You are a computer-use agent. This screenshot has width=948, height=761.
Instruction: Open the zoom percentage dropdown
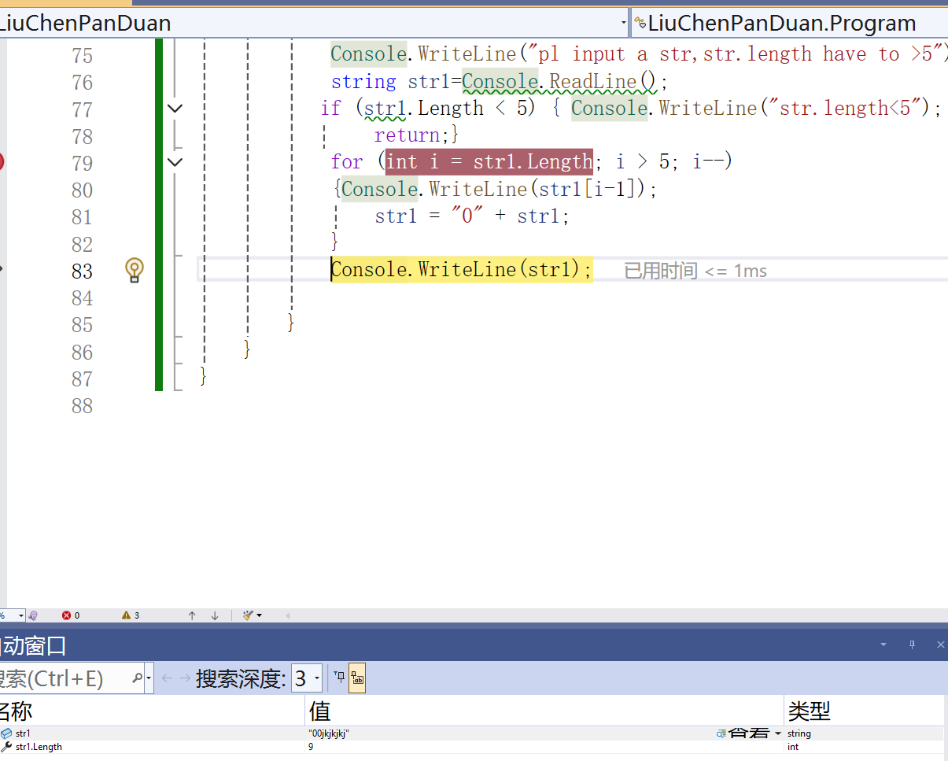[21, 615]
